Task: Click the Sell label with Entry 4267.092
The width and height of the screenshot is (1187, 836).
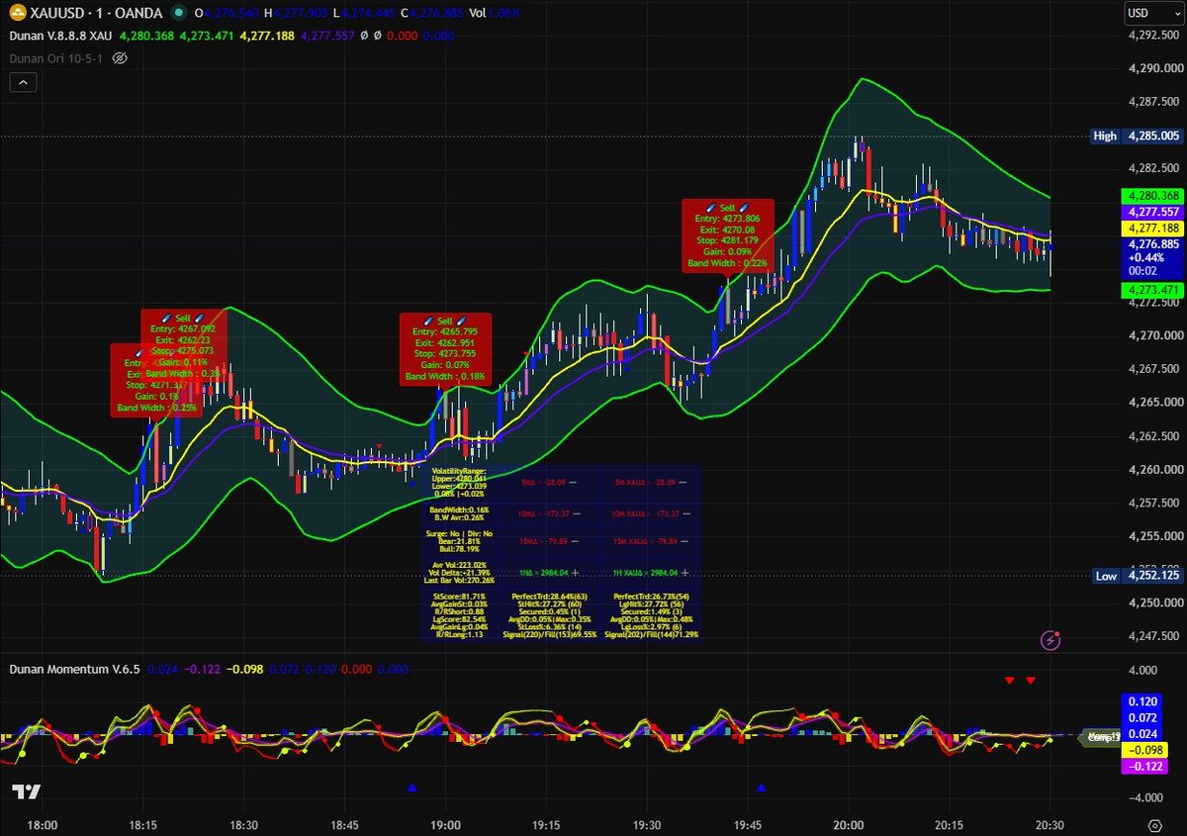Action: [x=183, y=344]
